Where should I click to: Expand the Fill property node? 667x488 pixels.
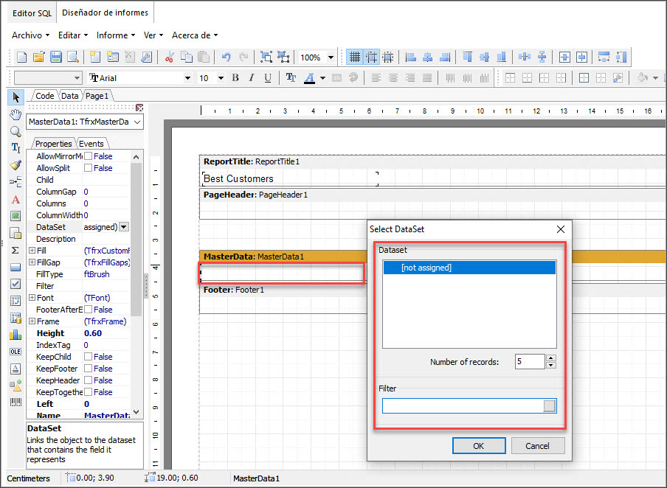point(32,251)
